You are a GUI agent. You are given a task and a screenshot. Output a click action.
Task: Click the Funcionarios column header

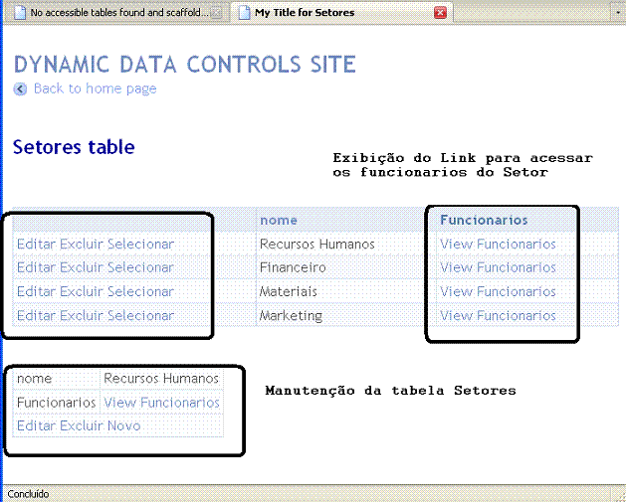point(484,220)
